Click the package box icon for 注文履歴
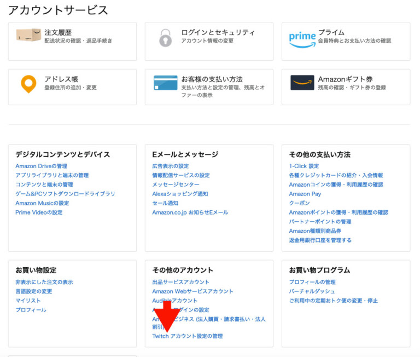420x357 pixels. coord(28,35)
